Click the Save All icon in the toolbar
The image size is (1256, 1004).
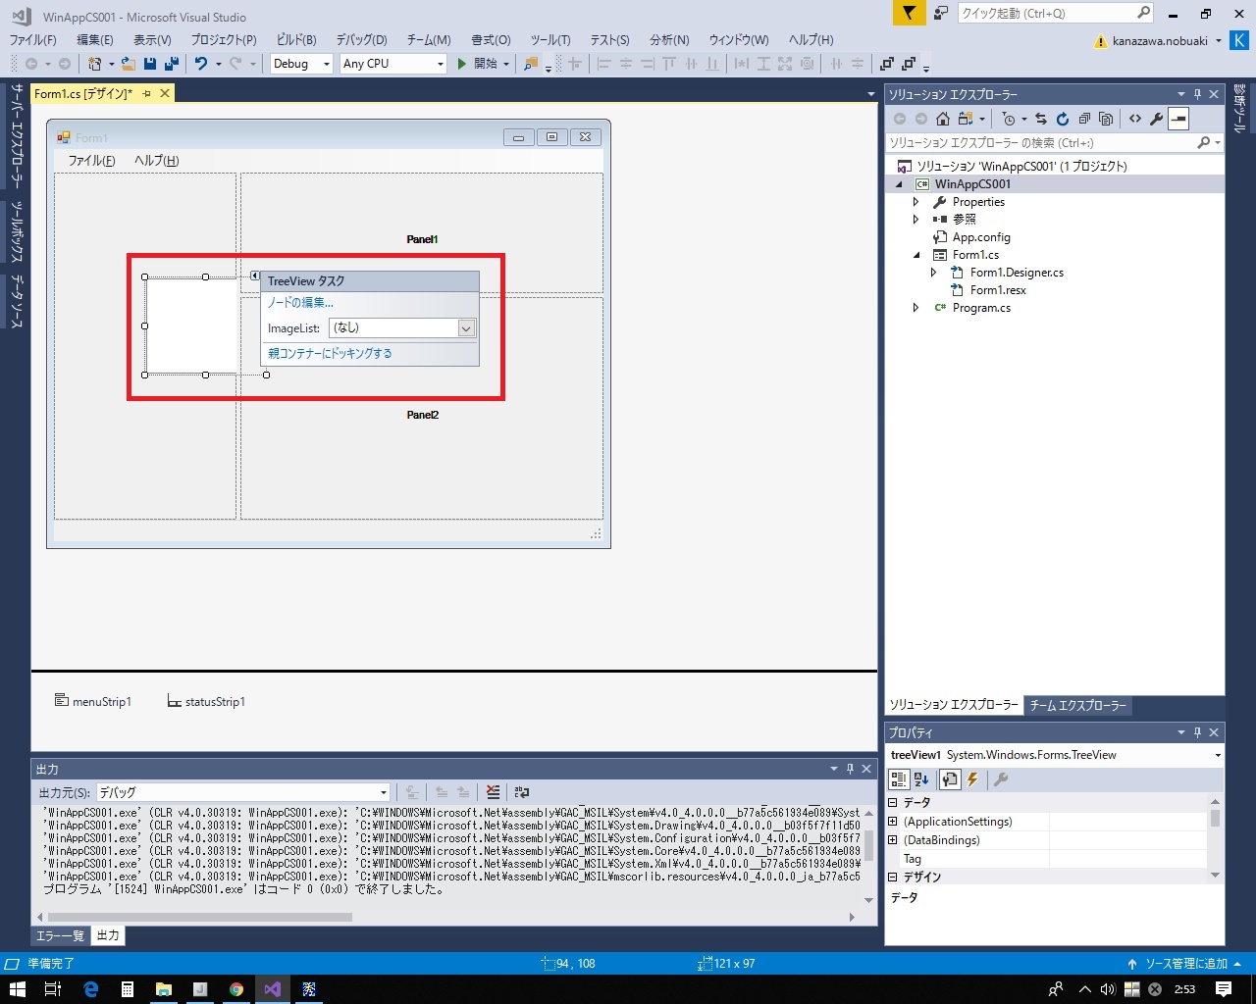pyautogui.click(x=171, y=64)
